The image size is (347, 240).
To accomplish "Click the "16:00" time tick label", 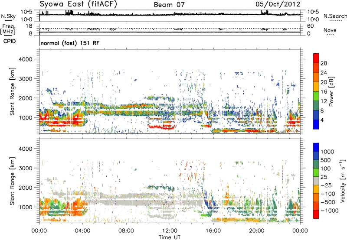I will [213, 231].
